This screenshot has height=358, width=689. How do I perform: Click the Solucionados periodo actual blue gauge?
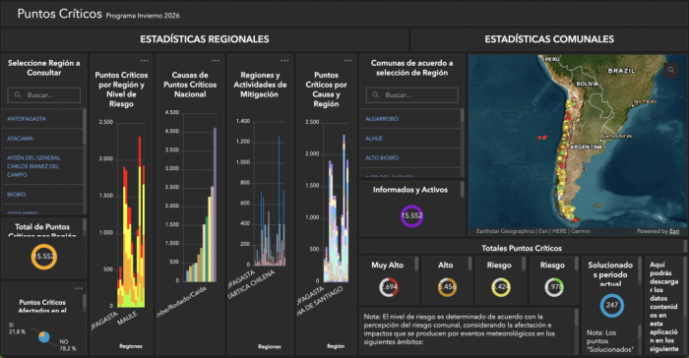[x=612, y=305]
